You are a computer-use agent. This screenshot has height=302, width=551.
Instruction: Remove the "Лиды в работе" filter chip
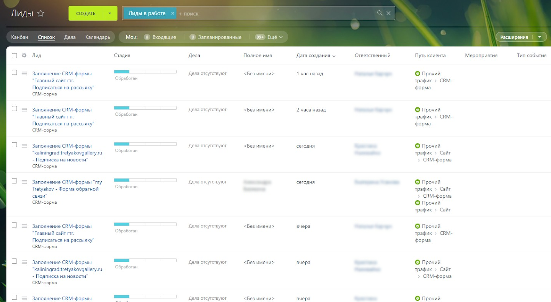pos(173,13)
